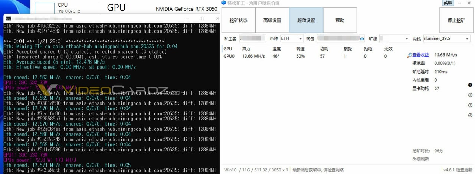Click console line with job #f6a325ea
The image size is (475, 174).
[110, 26]
